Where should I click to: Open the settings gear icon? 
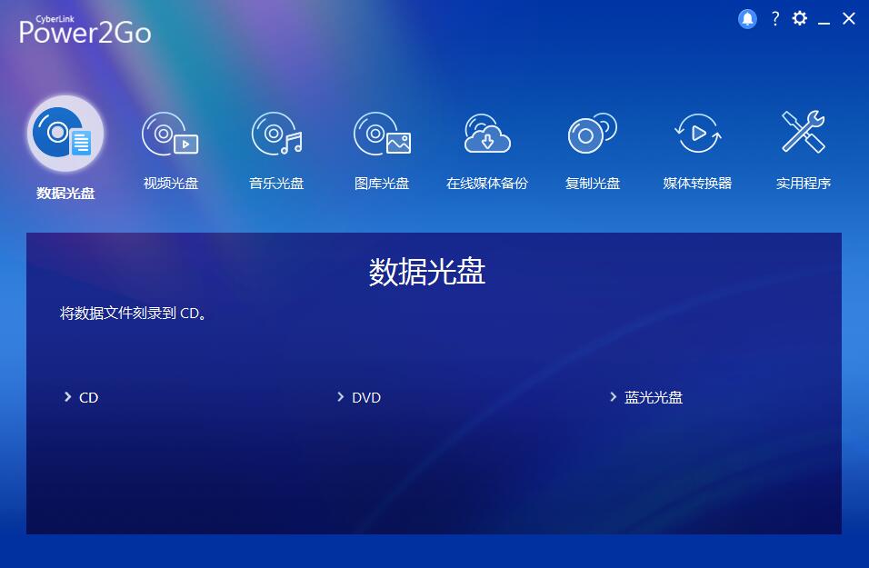(x=799, y=18)
